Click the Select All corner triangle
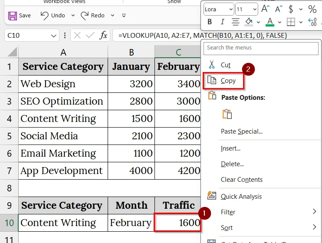This screenshot has height=243, width=322. (x=12, y=52)
